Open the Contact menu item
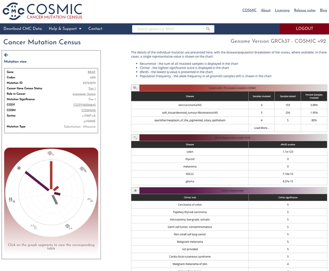The height and width of the screenshot is (271, 329). click(x=95, y=29)
